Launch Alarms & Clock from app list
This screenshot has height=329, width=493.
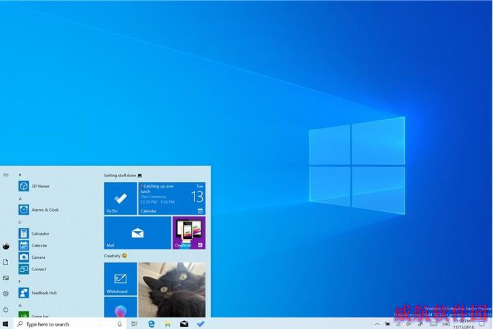(x=39, y=210)
